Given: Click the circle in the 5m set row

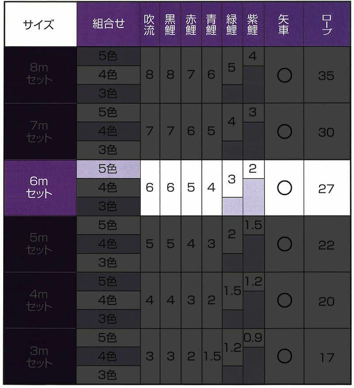Looking at the screenshot, I should [x=284, y=244].
